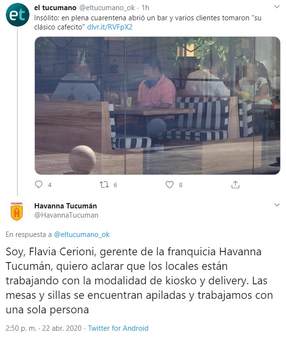
Task: Like the tweet with heart icon
Action: [x=169, y=185]
